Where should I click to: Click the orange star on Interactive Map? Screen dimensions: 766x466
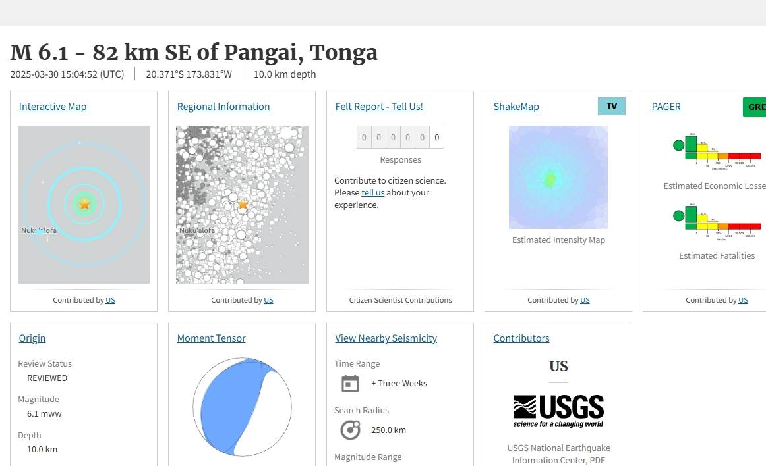(84, 204)
